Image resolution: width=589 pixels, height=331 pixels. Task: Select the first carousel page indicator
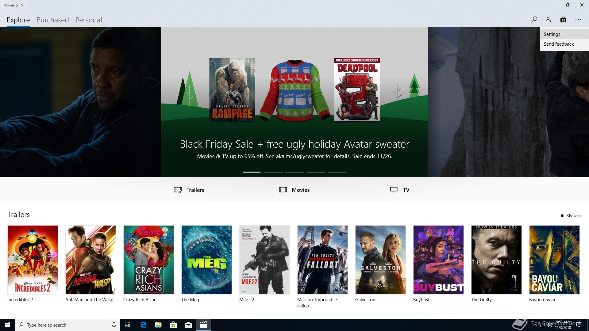pos(252,172)
